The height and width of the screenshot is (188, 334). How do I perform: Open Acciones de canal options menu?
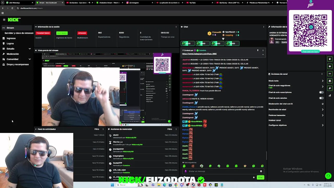point(322,74)
